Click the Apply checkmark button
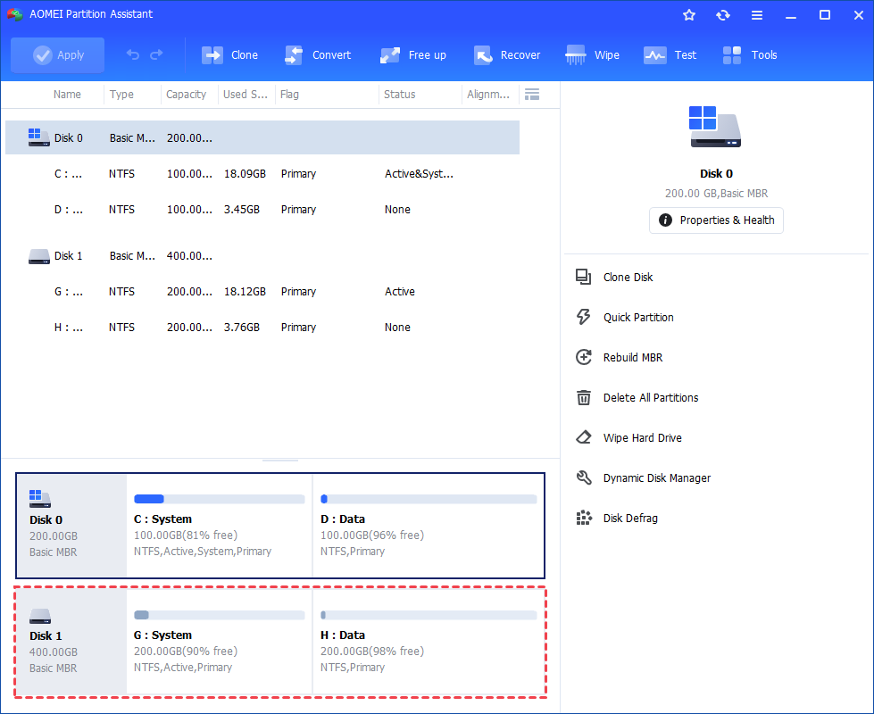 coord(57,55)
